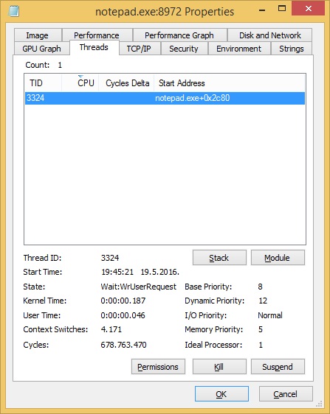The width and height of the screenshot is (330, 414).
Task: Switch to the TCP/IP tab
Action: (x=140, y=49)
